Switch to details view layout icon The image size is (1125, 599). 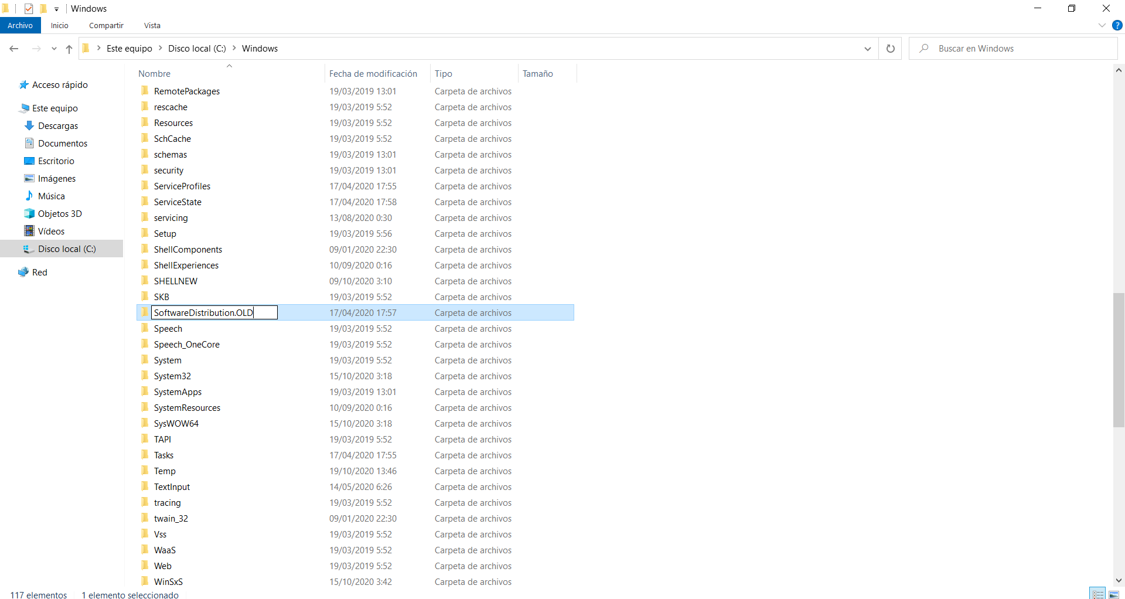pos(1097,594)
